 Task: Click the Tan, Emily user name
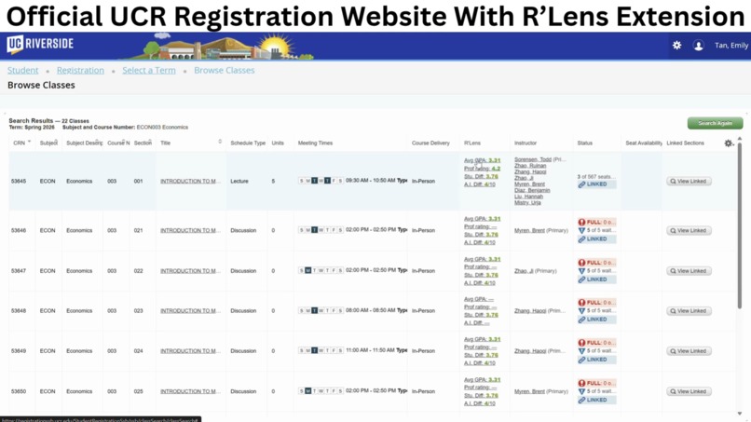point(731,45)
